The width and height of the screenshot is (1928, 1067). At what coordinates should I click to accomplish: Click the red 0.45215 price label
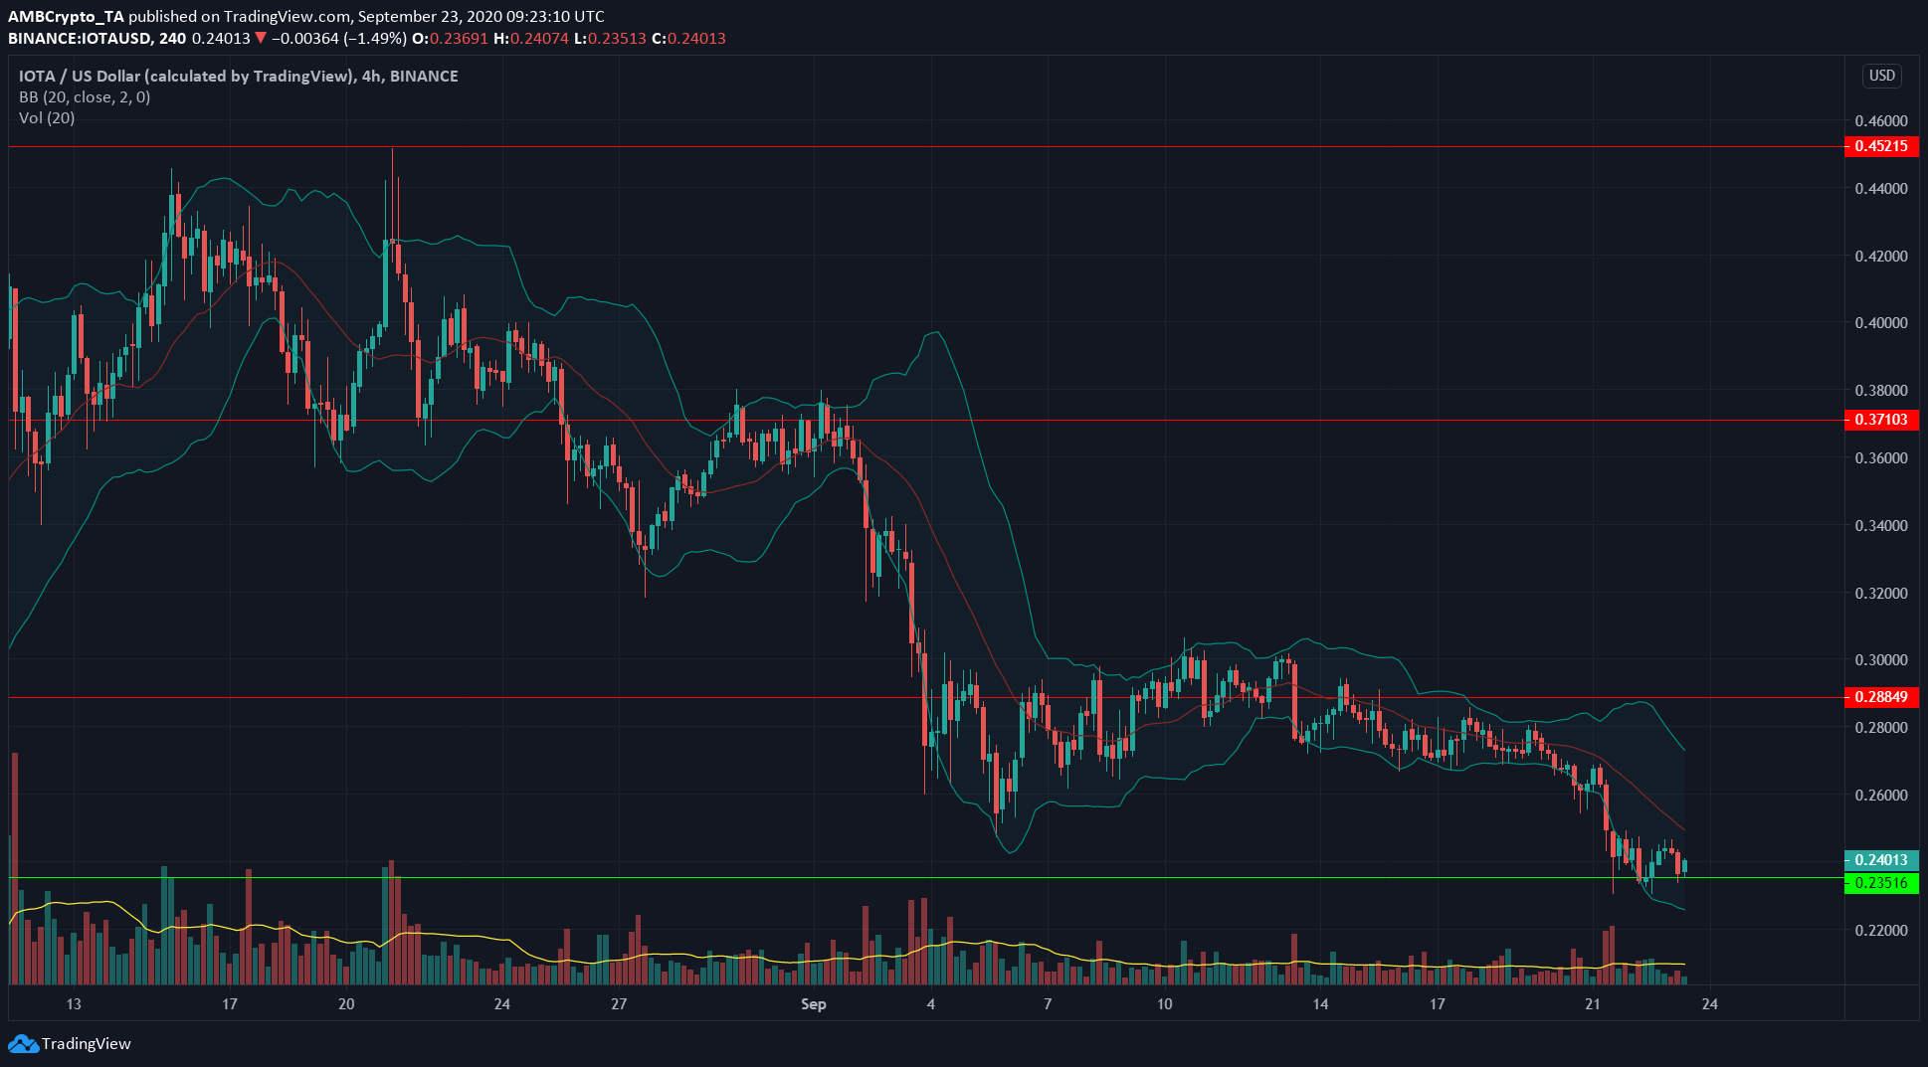(x=1880, y=146)
